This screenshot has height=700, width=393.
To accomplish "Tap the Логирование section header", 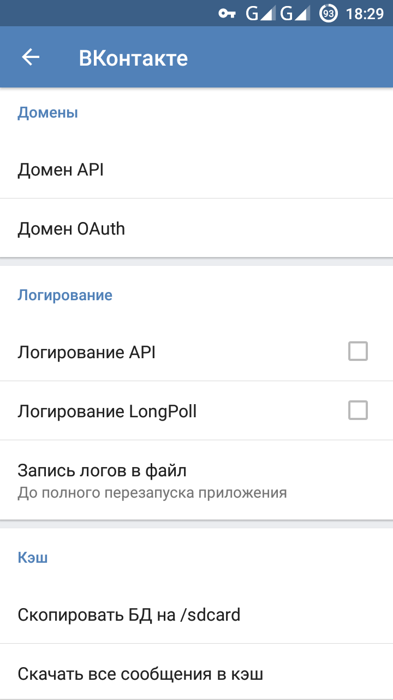I will coord(65,295).
